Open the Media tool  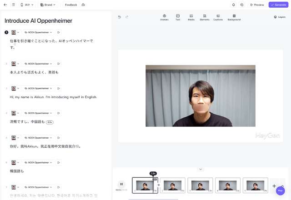191,17
